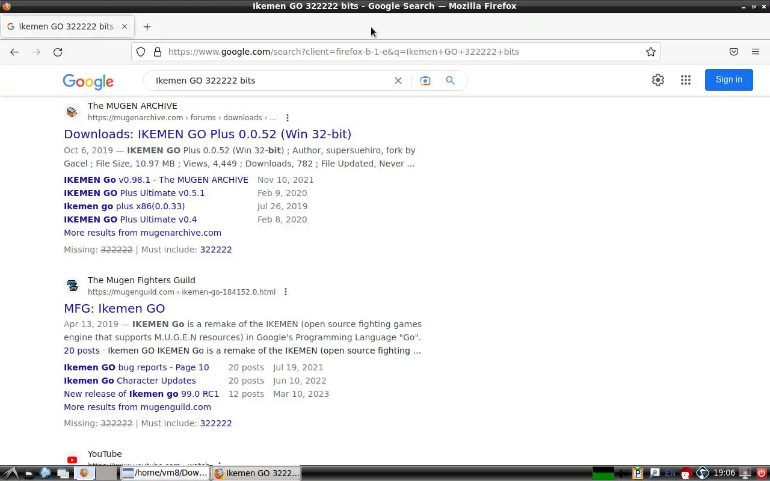
Task: Launch the globe web browser taskbar icon
Action: [x=46, y=473]
